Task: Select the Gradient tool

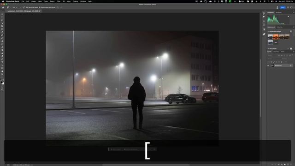Action: [2, 50]
